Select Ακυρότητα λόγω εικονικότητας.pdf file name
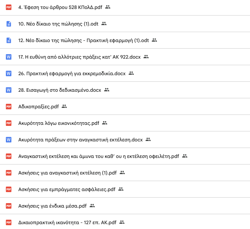The image size is (250, 229). pyautogui.click(x=59, y=123)
